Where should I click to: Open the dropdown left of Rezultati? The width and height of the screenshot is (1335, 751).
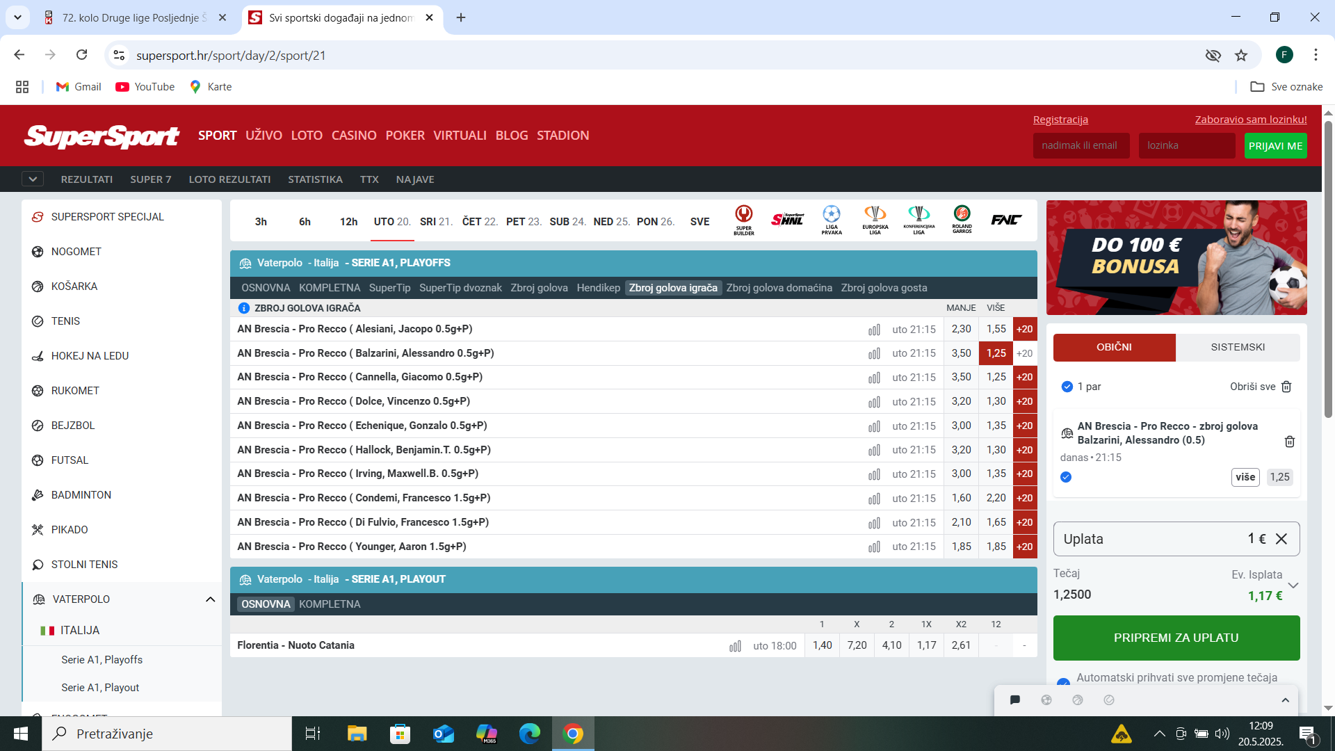33,179
